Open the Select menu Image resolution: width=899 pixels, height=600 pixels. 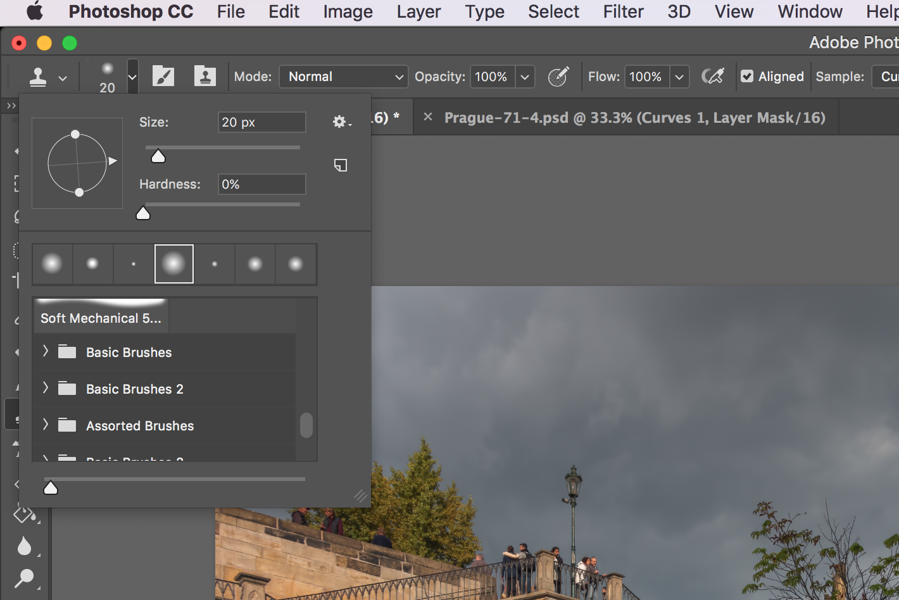point(554,11)
